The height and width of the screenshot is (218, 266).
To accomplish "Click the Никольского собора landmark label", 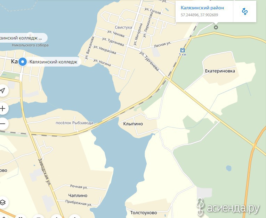I will click(30, 45).
